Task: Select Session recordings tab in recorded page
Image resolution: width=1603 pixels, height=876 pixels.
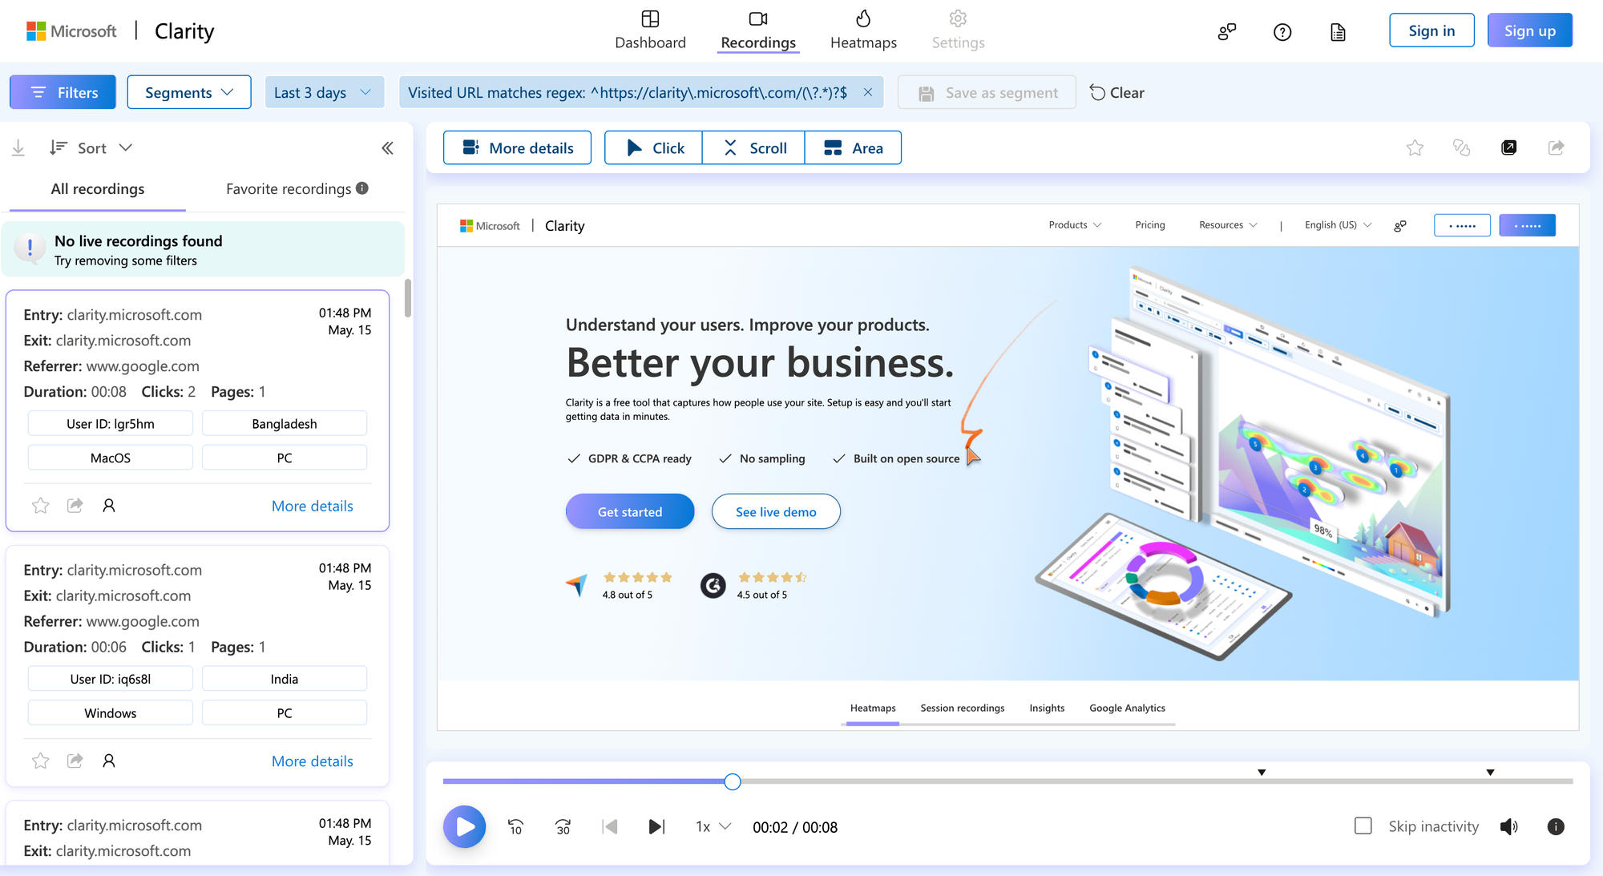Action: pos(962,708)
